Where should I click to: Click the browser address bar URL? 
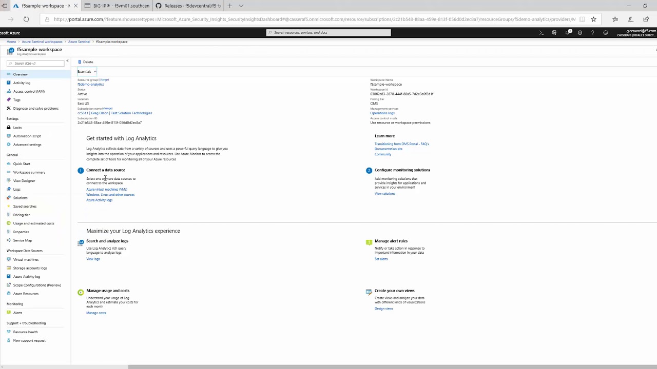tap(314, 19)
